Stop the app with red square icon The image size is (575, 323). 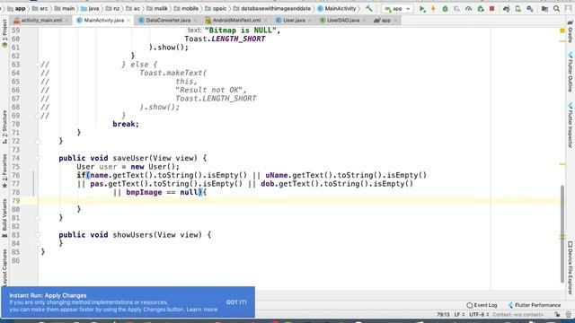coord(492,8)
